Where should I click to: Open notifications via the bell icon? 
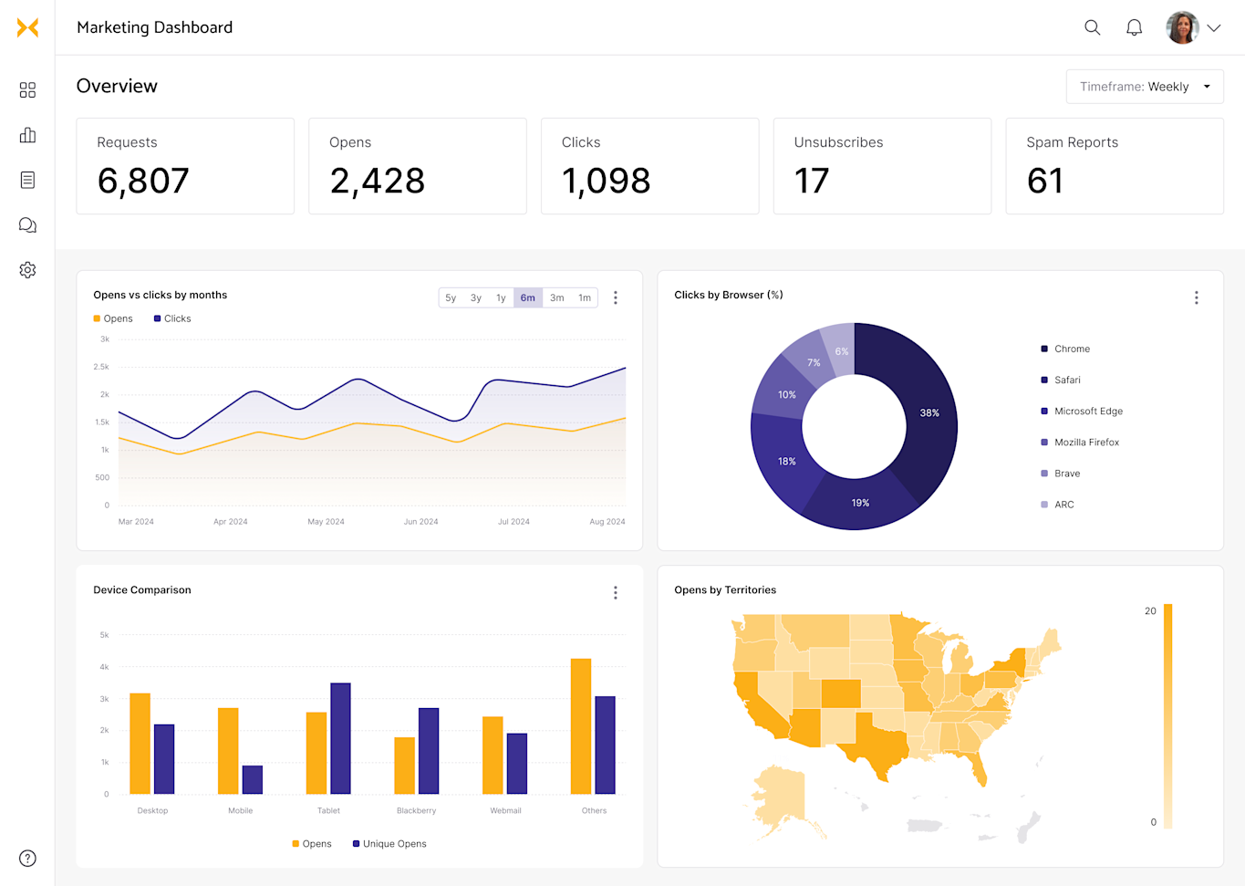1134,27
